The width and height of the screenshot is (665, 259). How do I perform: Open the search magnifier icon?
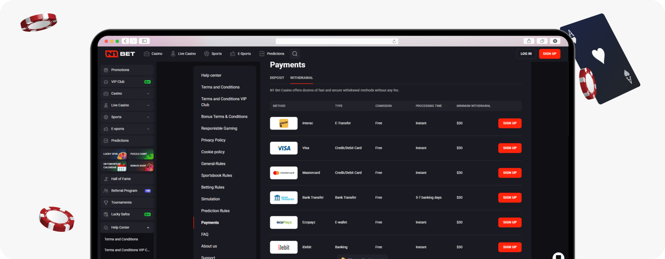(295, 54)
